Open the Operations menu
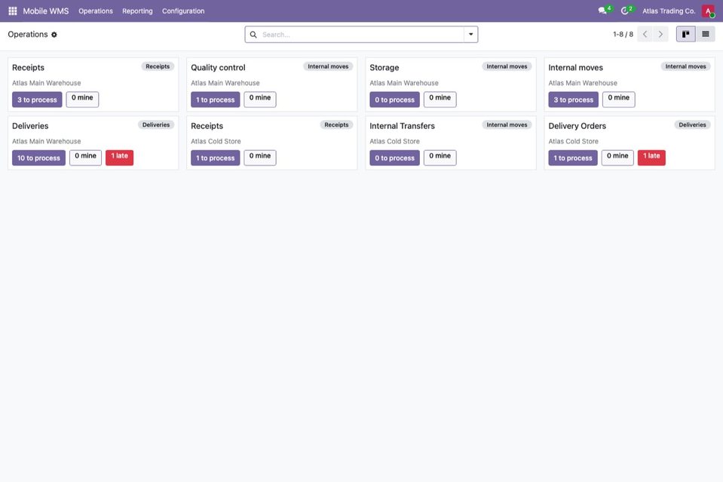 point(96,11)
